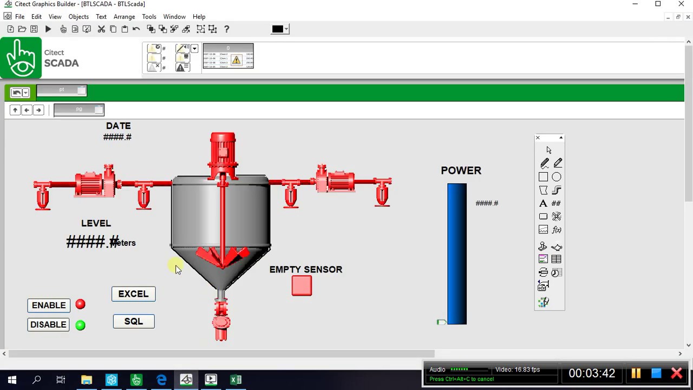
Task: Choose the Paste Symbol joystick tool
Action: [x=543, y=247]
